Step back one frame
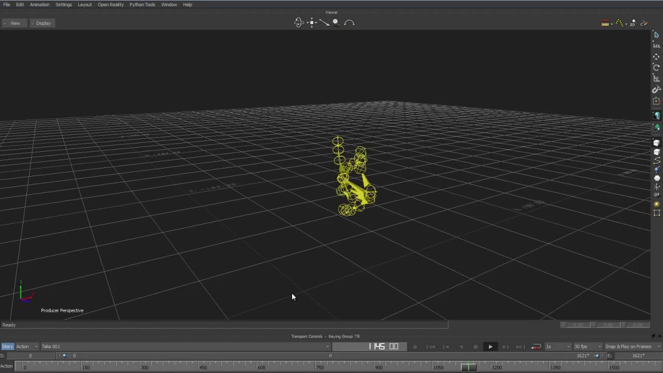663x373 pixels. (x=446, y=347)
